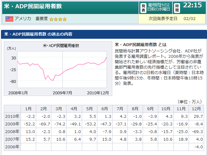
Task: Click the 2007年 row header
Action: [x=12, y=139]
